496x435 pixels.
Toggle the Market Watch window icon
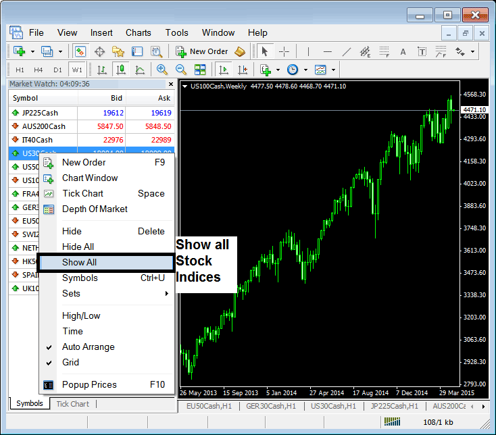[x=80, y=51]
